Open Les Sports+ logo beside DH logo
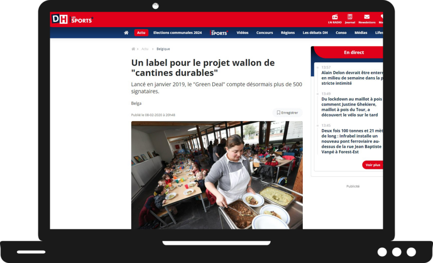Viewport: 433px width, 263px height. click(x=82, y=19)
